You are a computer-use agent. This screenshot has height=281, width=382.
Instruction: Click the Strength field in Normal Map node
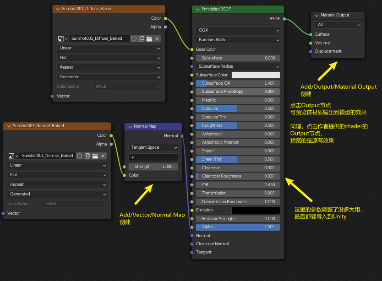[153, 167]
